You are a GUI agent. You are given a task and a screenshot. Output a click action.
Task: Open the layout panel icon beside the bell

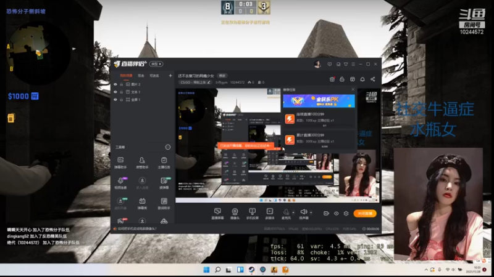(x=352, y=79)
